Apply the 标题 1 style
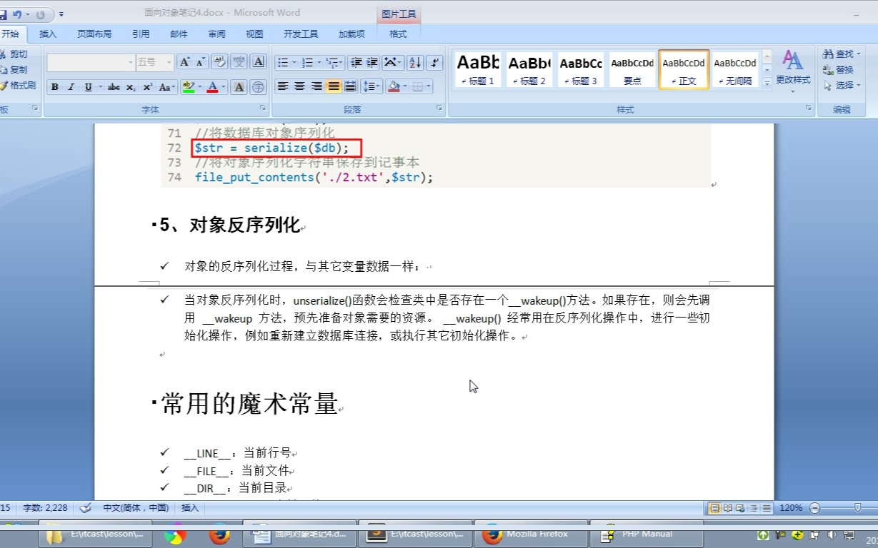Image resolution: width=878 pixels, height=548 pixels. pos(477,69)
